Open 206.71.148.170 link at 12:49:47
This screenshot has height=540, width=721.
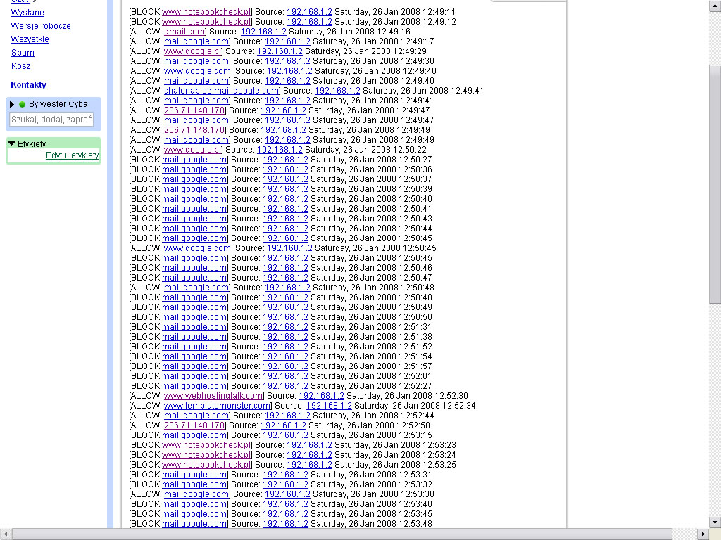coord(194,110)
